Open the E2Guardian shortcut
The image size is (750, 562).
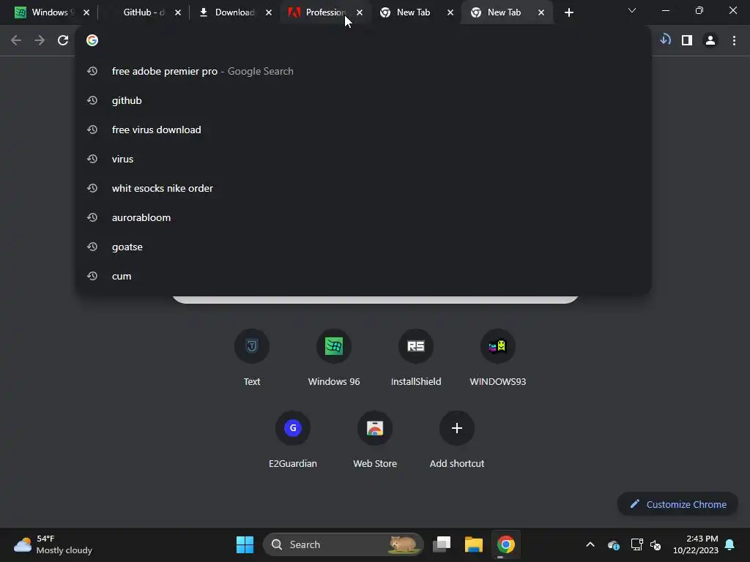[x=293, y=440]
